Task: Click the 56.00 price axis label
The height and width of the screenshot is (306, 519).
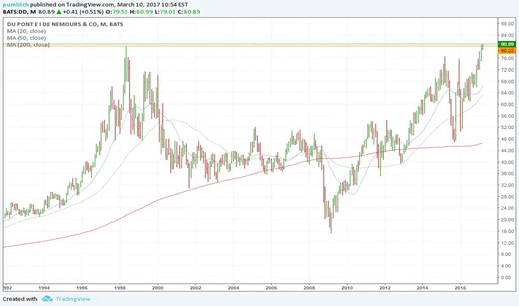Action: point(507,116)
